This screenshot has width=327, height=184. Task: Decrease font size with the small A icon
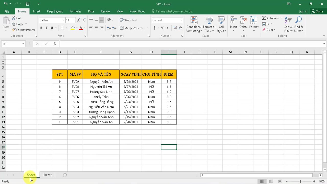click(x=84, y=20)
